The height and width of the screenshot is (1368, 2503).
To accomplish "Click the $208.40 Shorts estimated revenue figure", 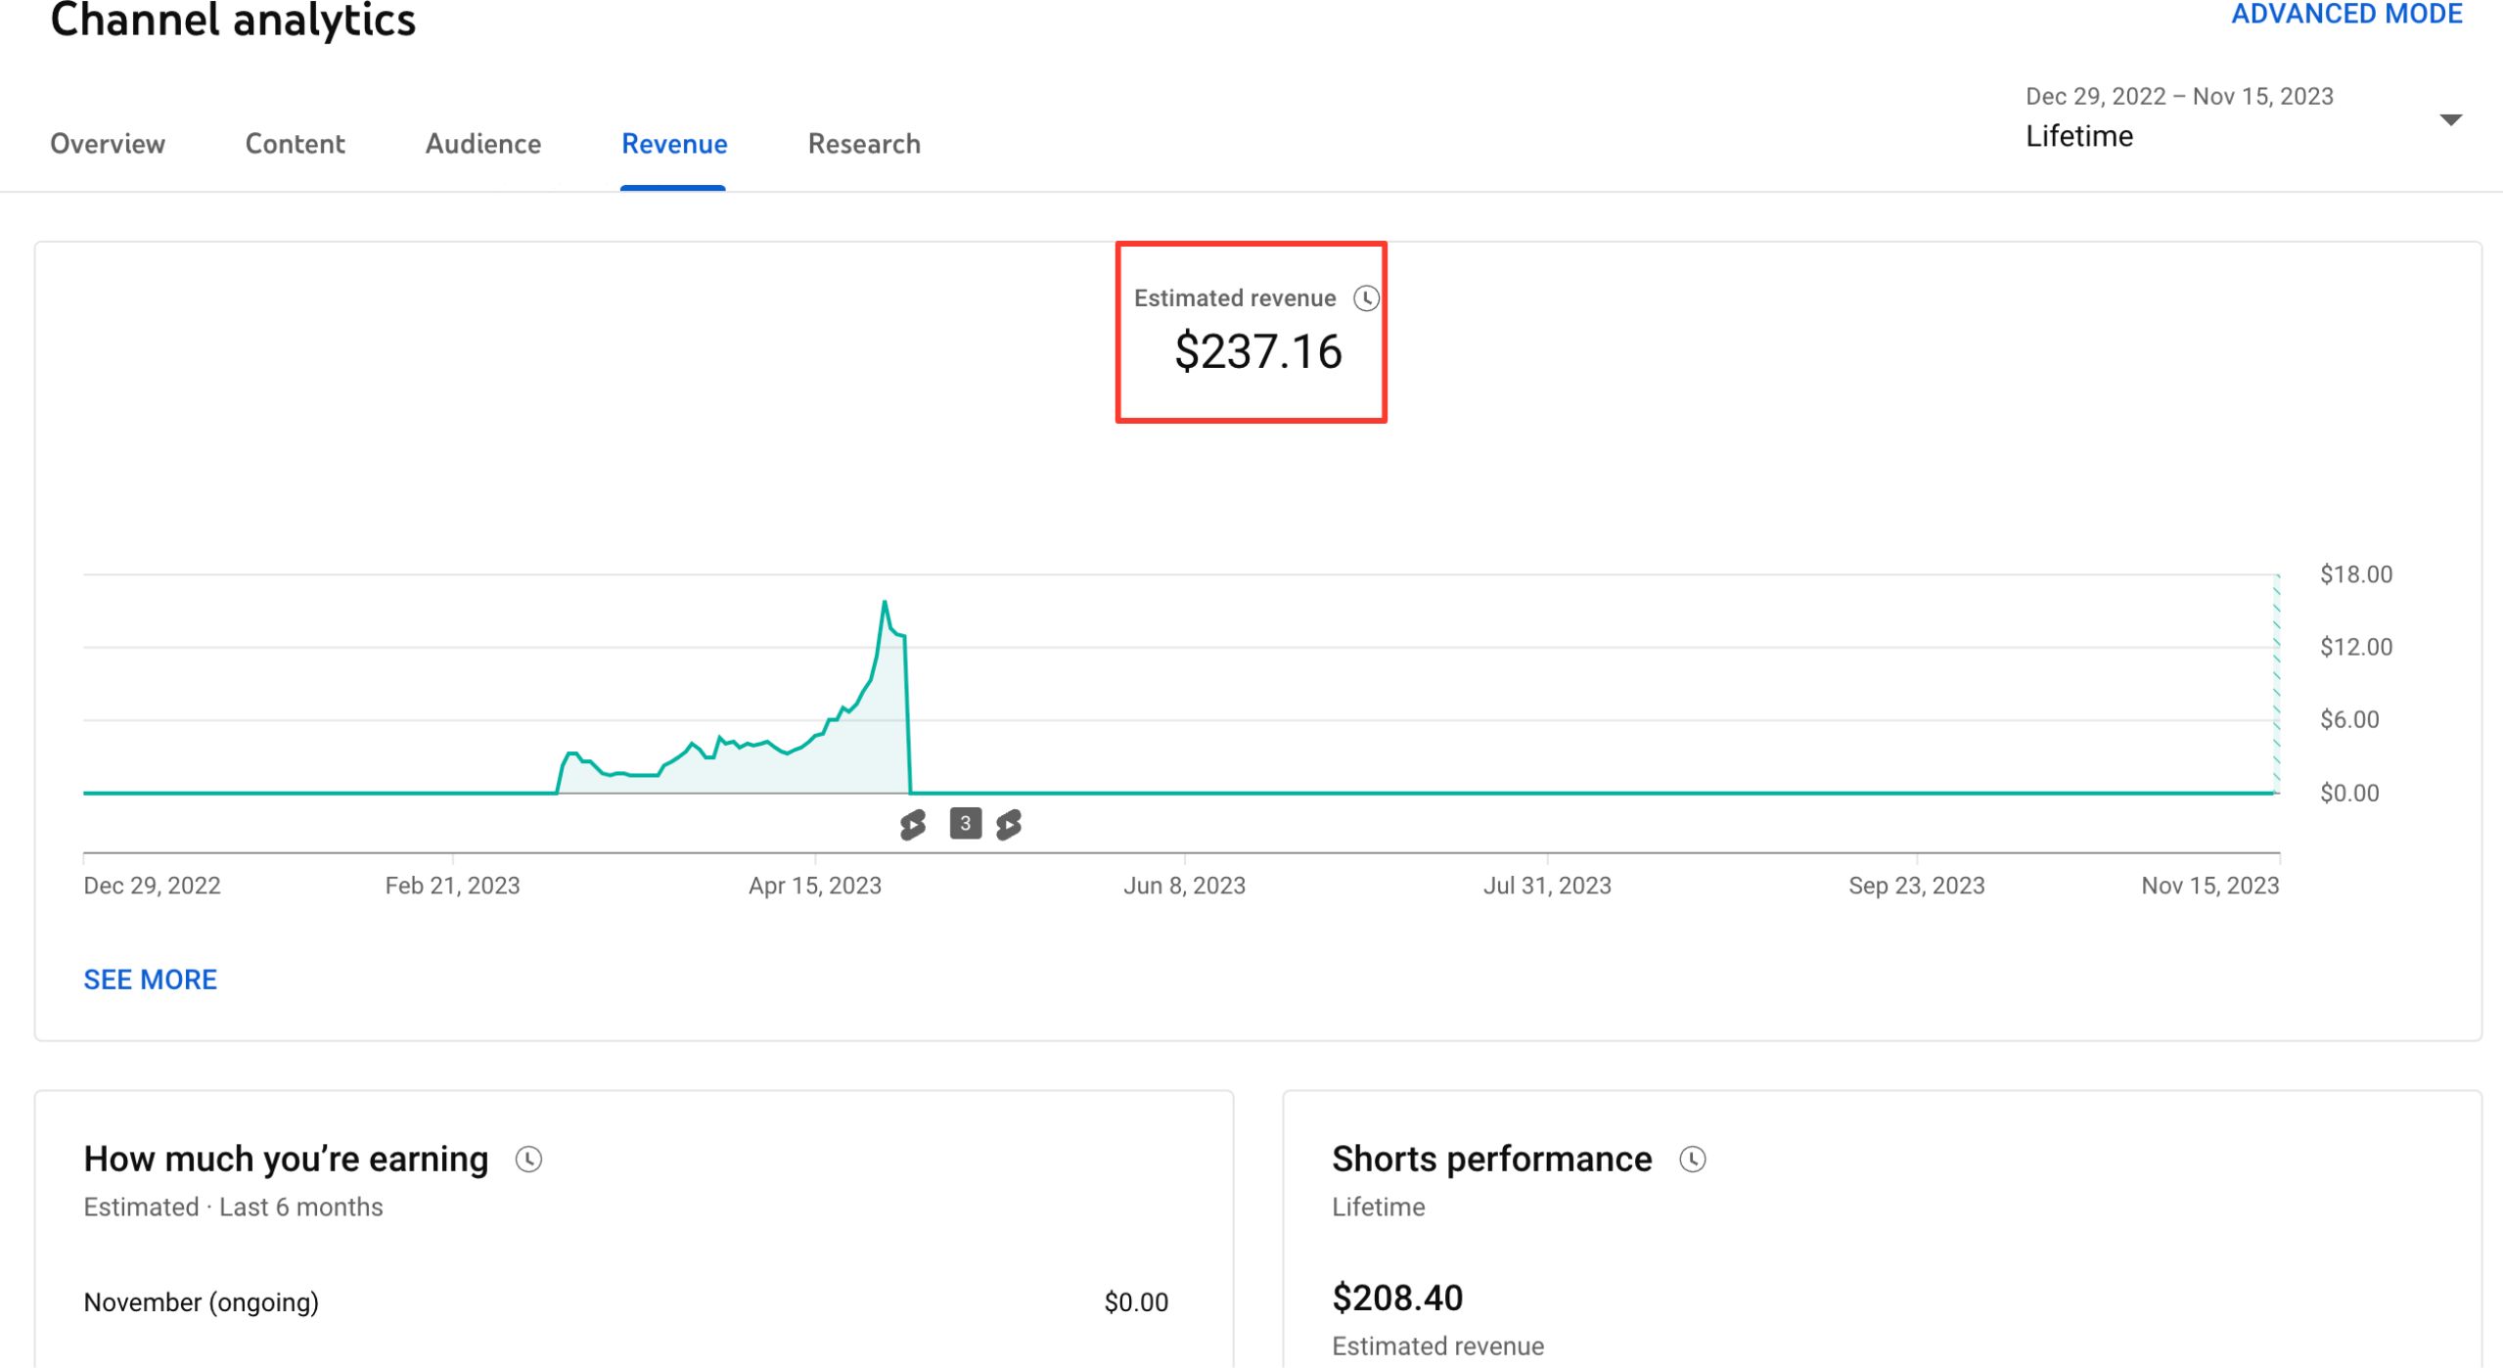I will 1396,1299.
